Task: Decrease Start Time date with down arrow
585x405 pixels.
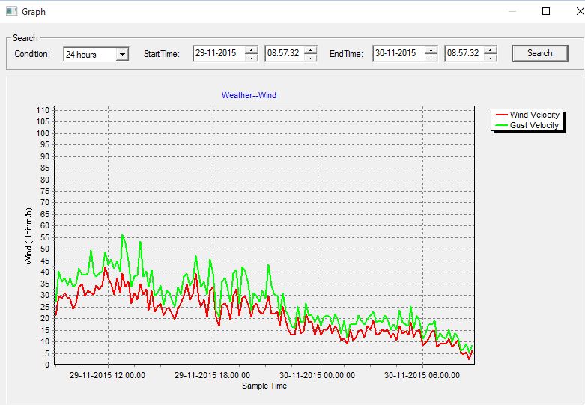Action: [252, 58]
